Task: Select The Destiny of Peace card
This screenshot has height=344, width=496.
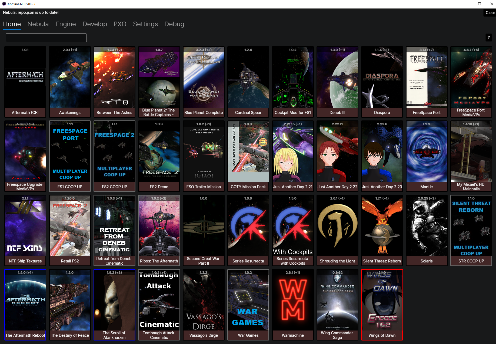Action: coord(70,305)
